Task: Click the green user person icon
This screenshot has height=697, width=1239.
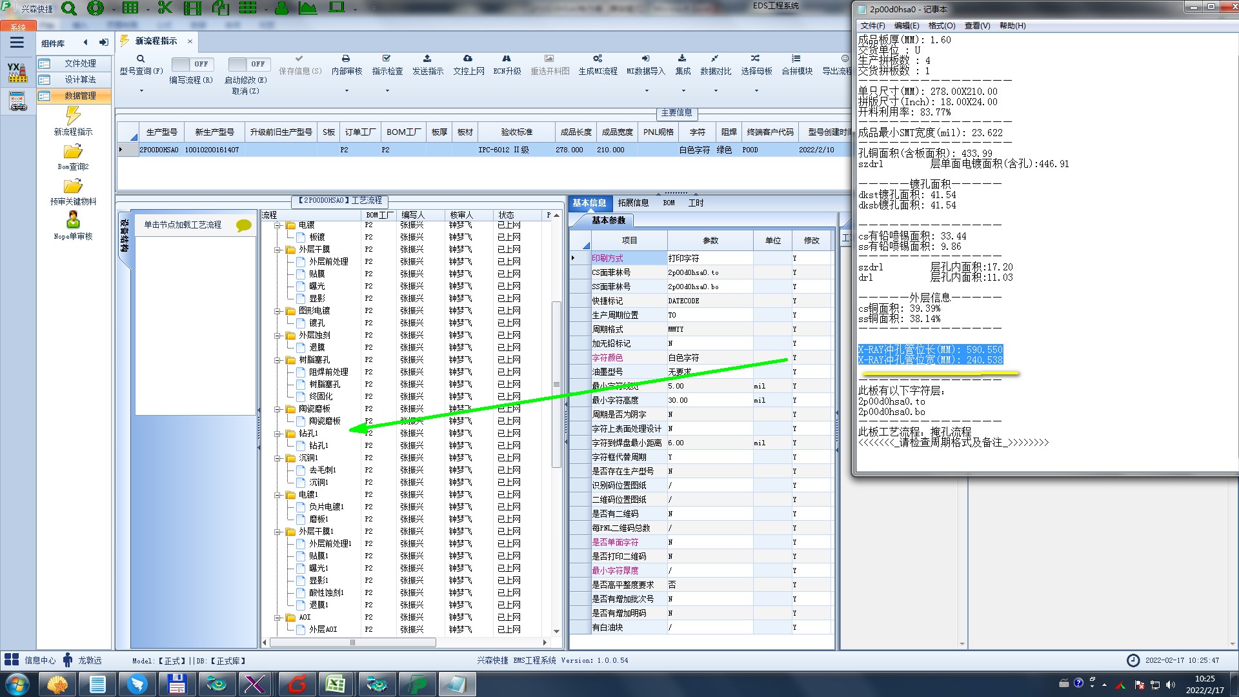Action: pos(282,8)
